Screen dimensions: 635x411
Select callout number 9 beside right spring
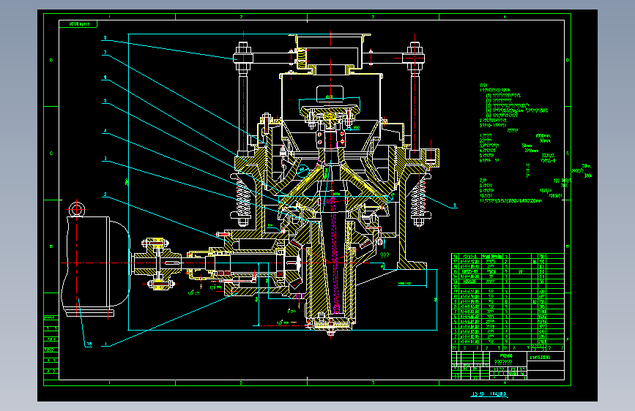click(x=454, y=205)
